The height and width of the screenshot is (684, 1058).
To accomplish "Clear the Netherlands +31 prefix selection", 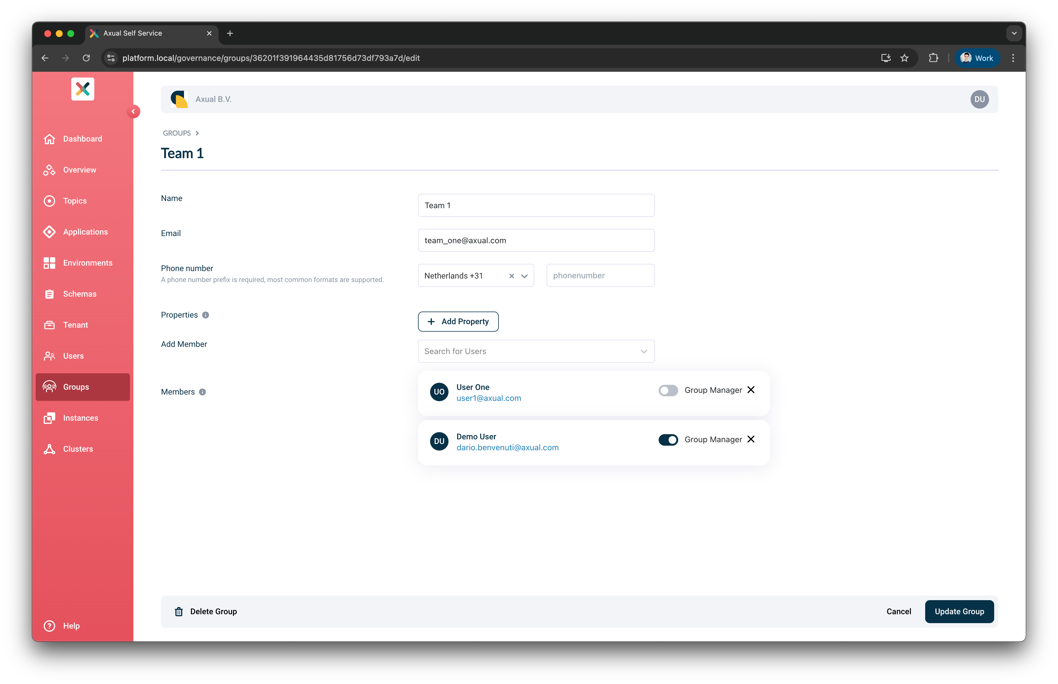I will 512,276.
